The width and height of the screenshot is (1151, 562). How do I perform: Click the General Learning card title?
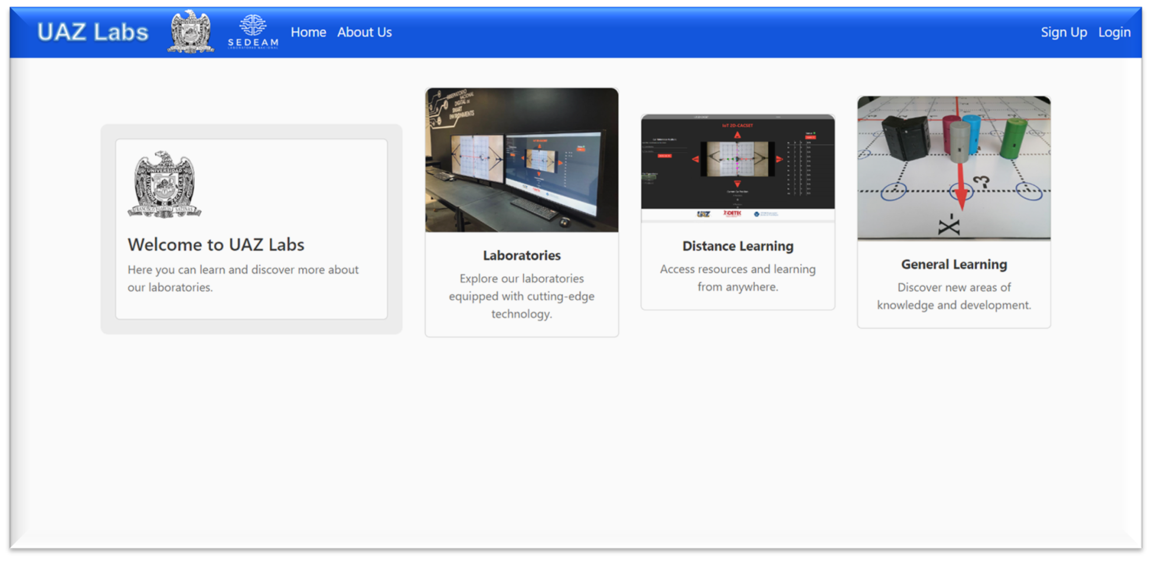coord(954,264)
